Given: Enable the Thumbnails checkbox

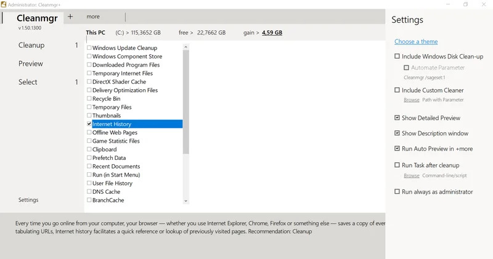Looking at the screenshot, I should tap(89, 116).
